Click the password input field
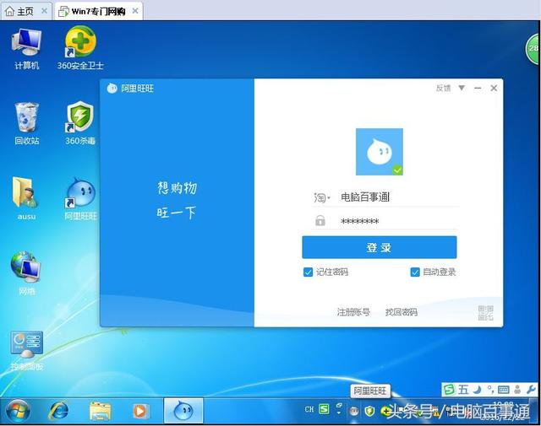 pyautogui.click(x=398, y=221)
